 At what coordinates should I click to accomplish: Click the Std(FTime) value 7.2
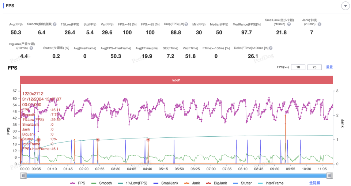click(x=170, y=56)
